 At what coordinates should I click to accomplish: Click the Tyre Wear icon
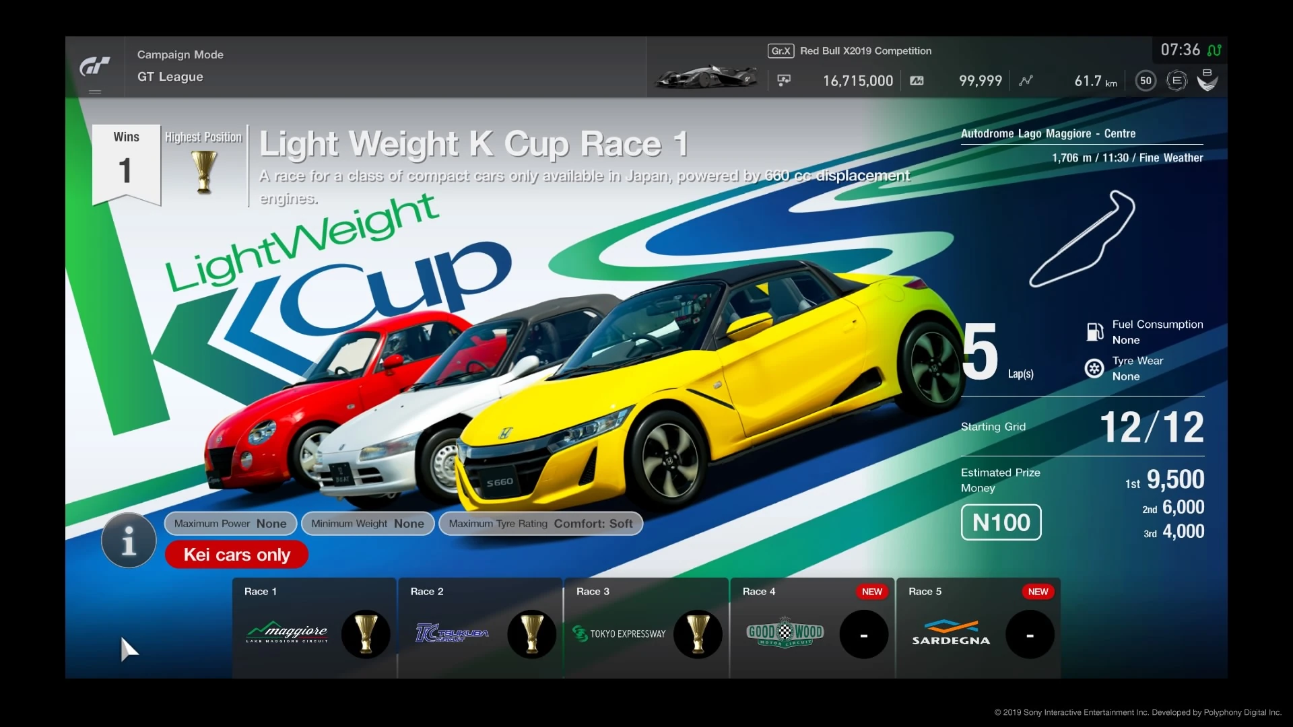coord(1094,368)
